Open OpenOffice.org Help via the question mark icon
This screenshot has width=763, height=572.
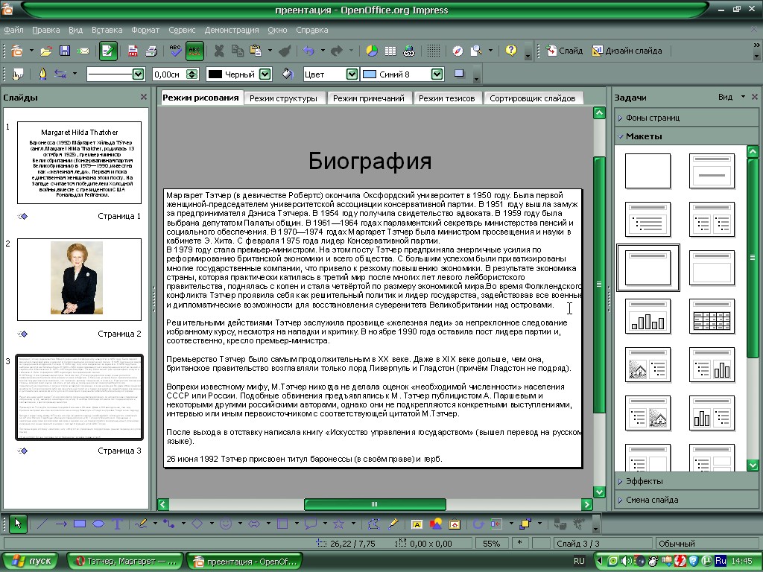[511, 51]
